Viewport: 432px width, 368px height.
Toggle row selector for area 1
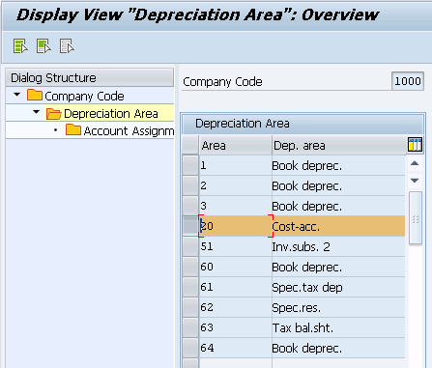click(190, 165)
